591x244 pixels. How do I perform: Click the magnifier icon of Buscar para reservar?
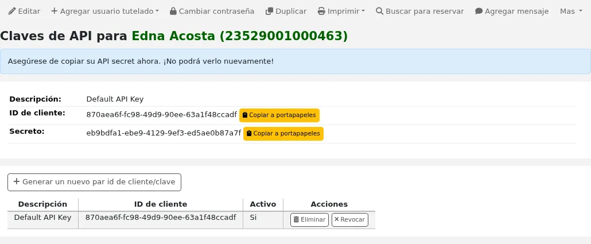click(379, 11)
